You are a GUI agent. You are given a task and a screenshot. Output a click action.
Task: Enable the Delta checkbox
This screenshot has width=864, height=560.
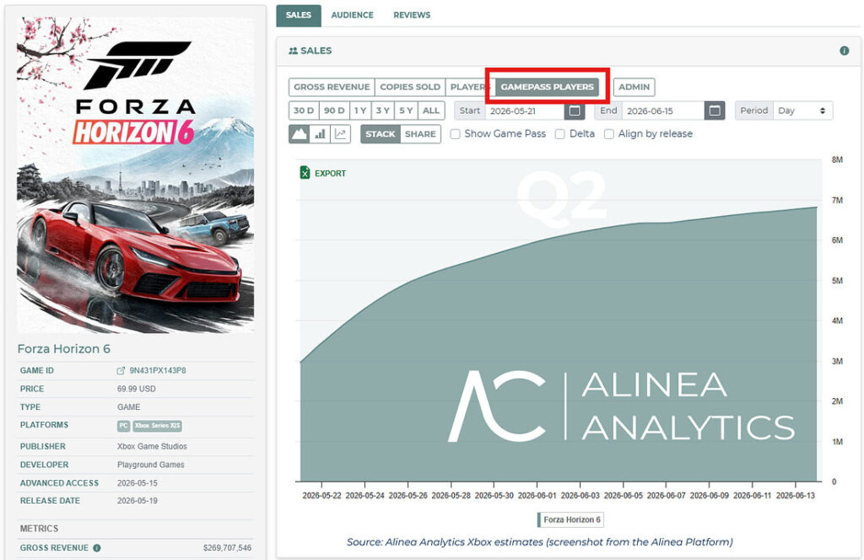tap(560, 134)
